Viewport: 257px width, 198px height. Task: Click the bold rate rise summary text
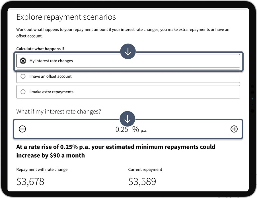pyautogui.click(x=116, y=151)
